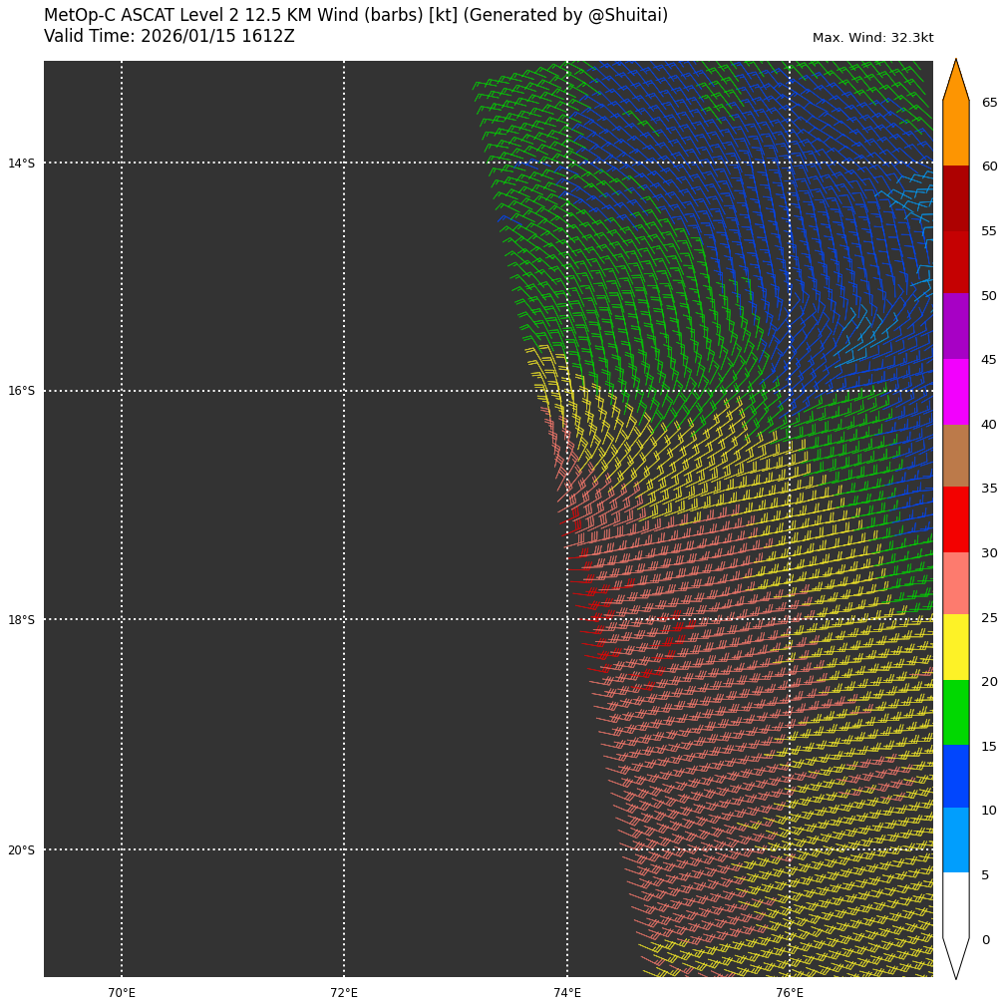Click the orange 60–65 kt colorbar segment
Viewport: 1005px width, 1006px height.
(955, 134)
